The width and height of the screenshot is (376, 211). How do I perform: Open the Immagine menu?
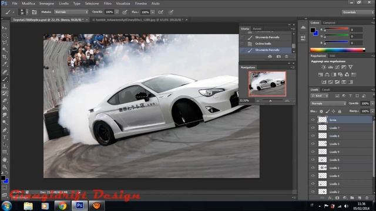(x=46, y=4)
